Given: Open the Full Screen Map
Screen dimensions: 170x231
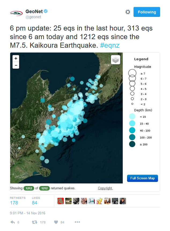Looking at the screenshot, I should click(142, 178).
